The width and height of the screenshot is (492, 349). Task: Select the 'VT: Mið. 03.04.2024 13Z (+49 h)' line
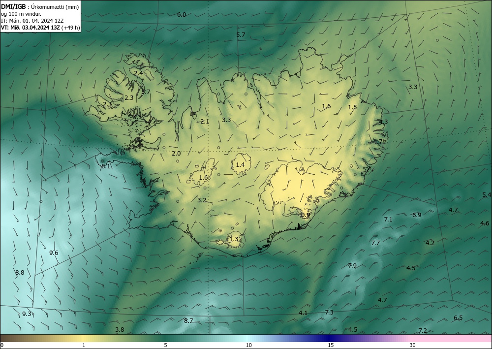40,28
